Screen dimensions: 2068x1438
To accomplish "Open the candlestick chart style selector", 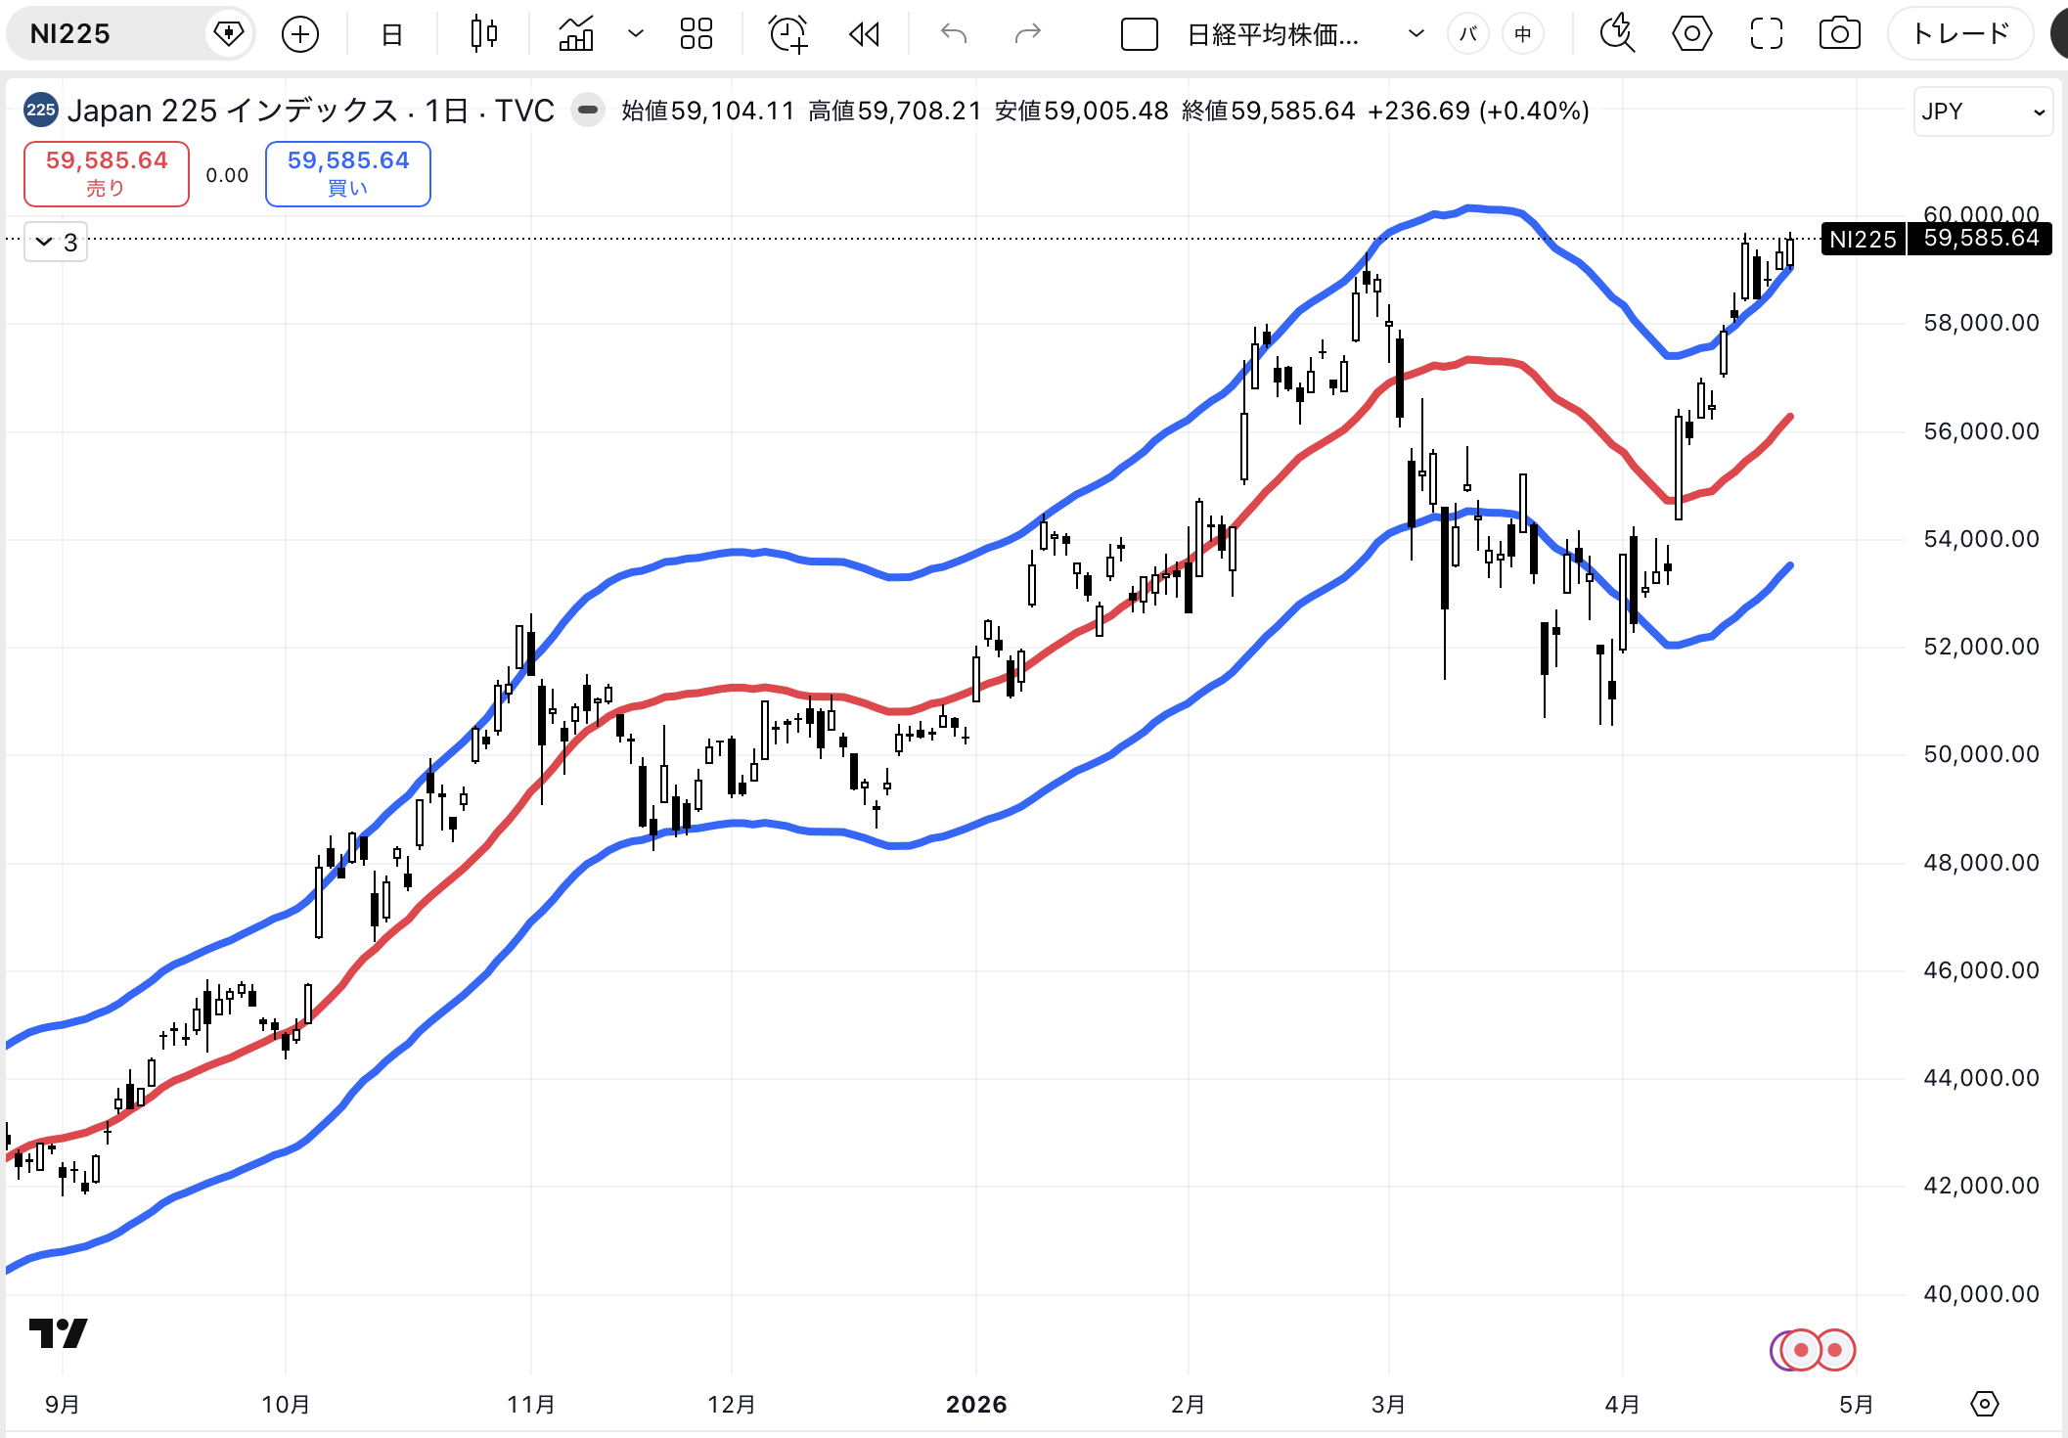I will pyautogui.click(x=483, y=34).
